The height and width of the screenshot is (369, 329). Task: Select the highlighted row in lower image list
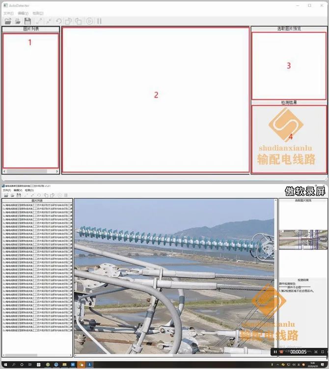tap(38, 248)
